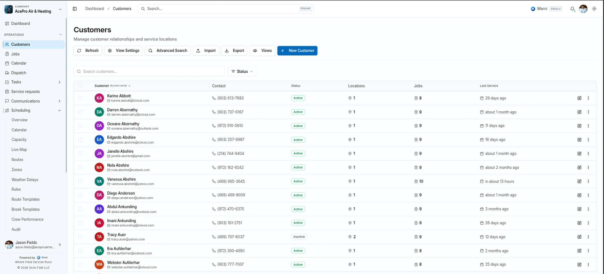Call Karine Abbott phone (903) 613-7683

[228, 98]
